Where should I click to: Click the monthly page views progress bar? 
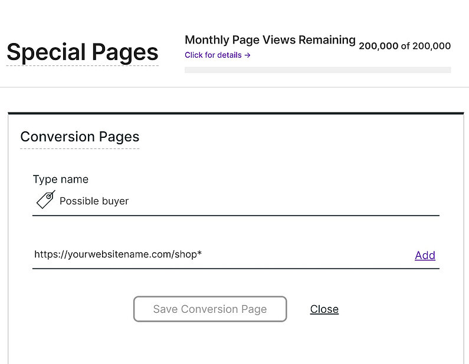point(317,70)
